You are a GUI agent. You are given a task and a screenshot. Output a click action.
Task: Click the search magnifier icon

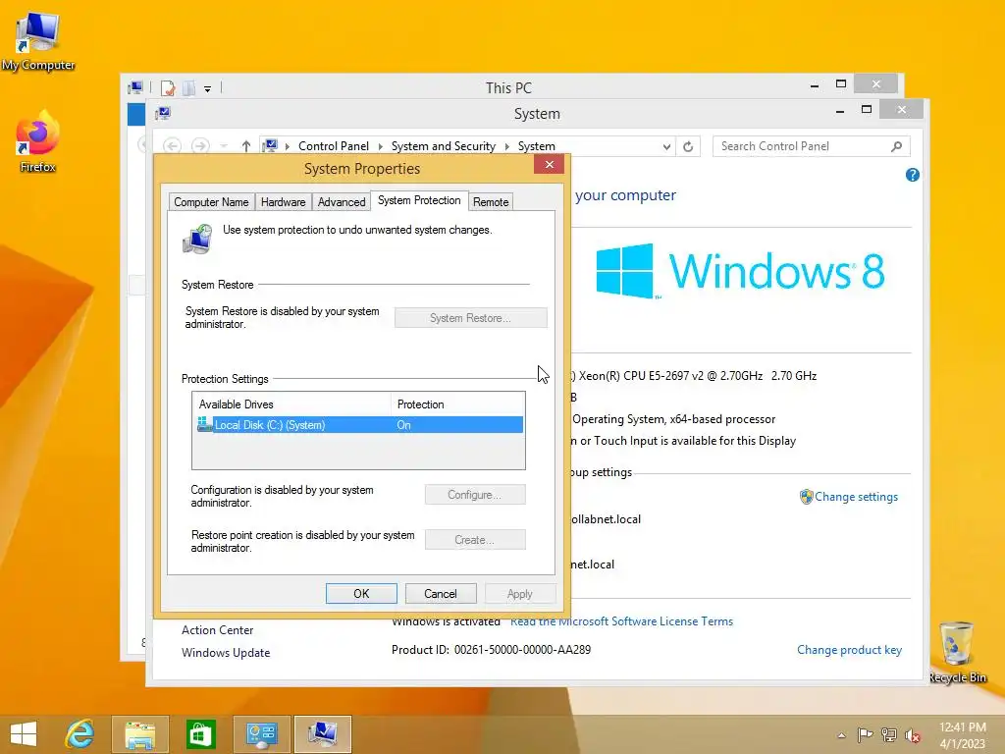click(x=897, y=146)
